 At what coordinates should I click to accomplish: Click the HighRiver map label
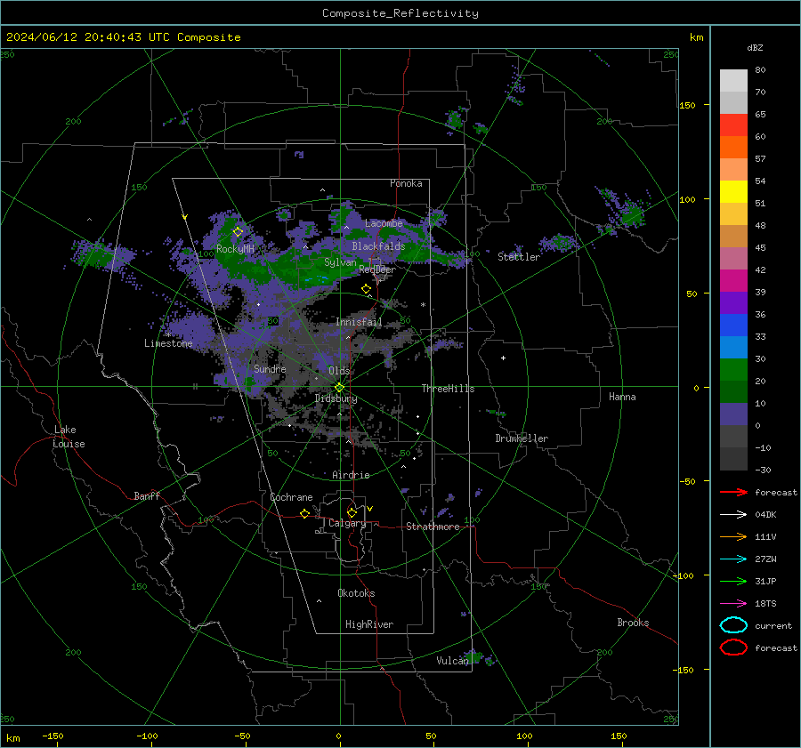(369, 624)
